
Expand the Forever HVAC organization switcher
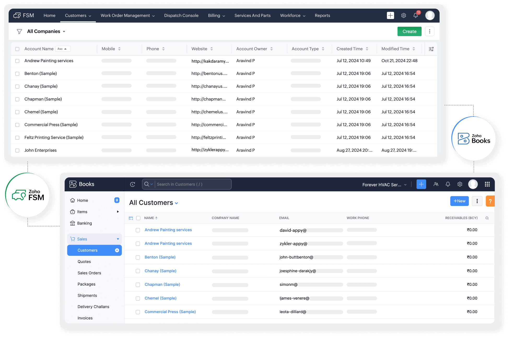coord(384,185)
